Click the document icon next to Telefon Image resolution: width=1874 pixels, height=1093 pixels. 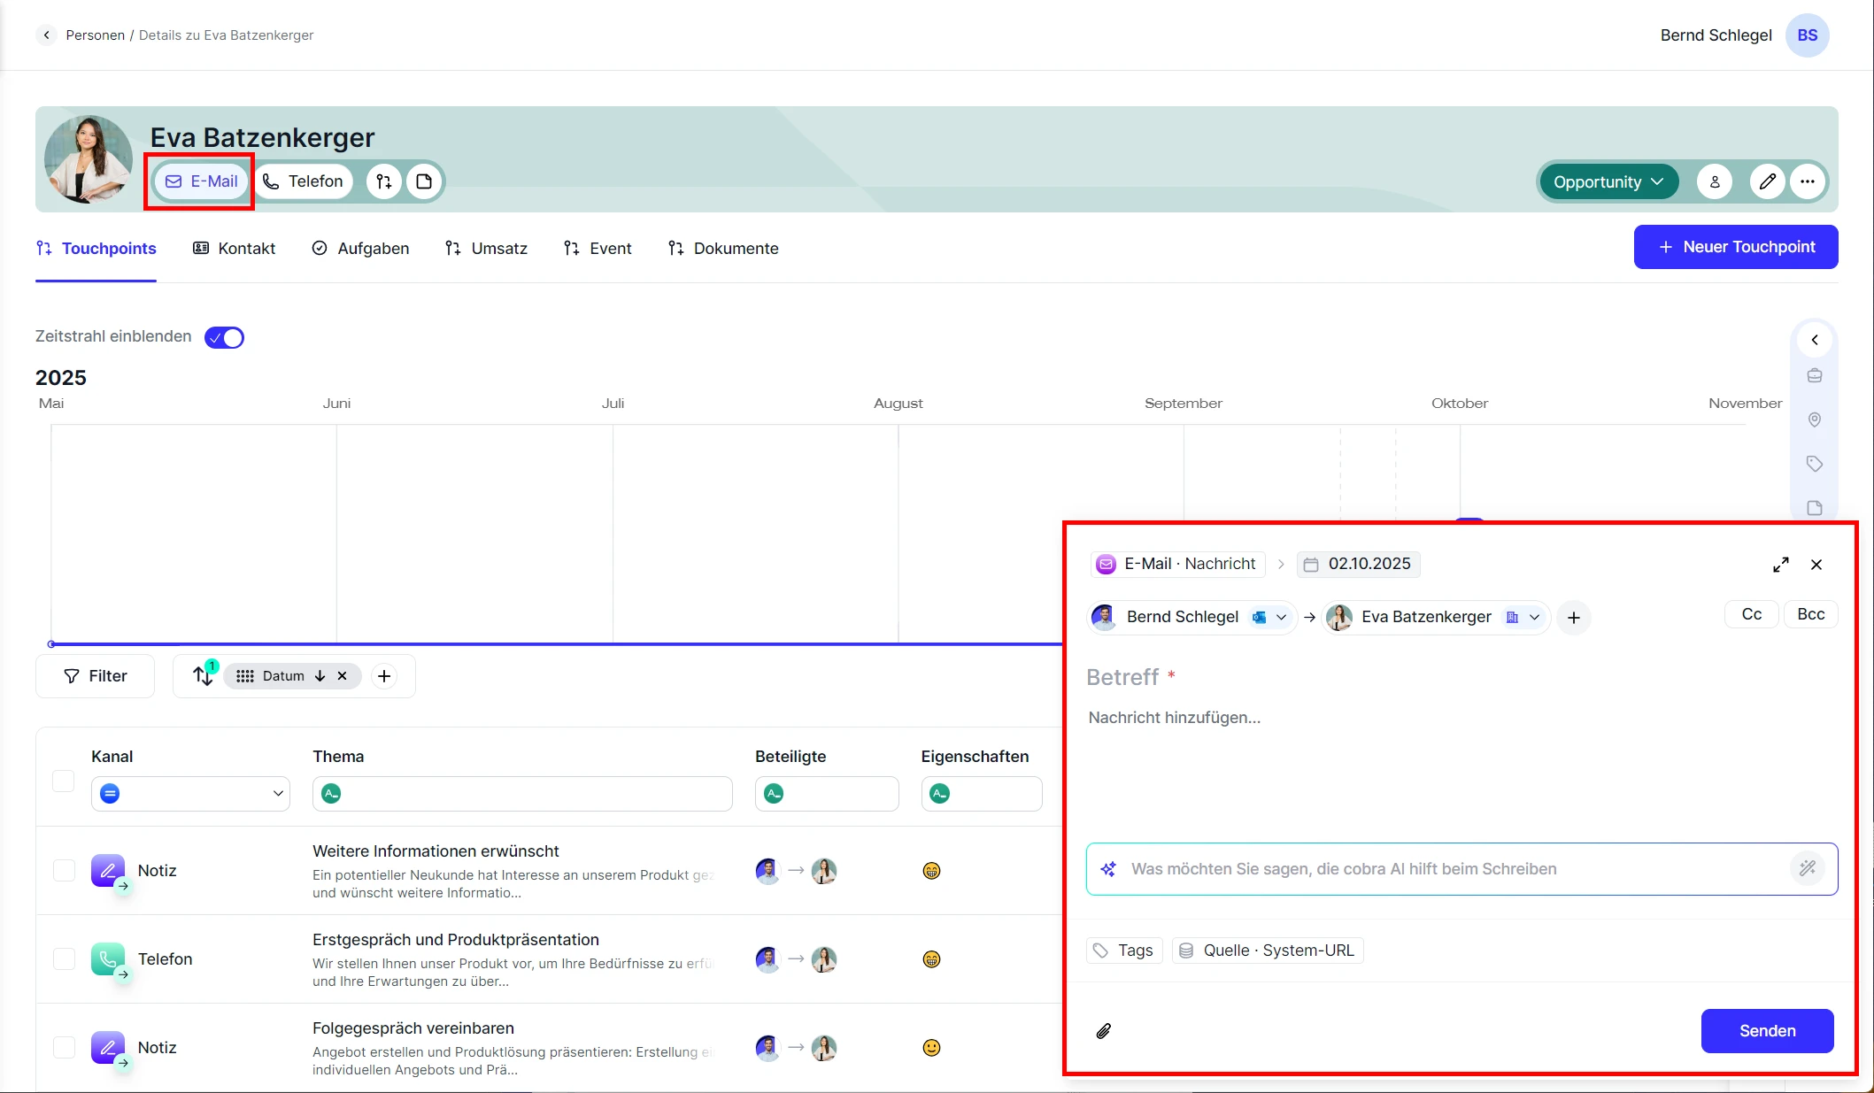click(424, 181)
